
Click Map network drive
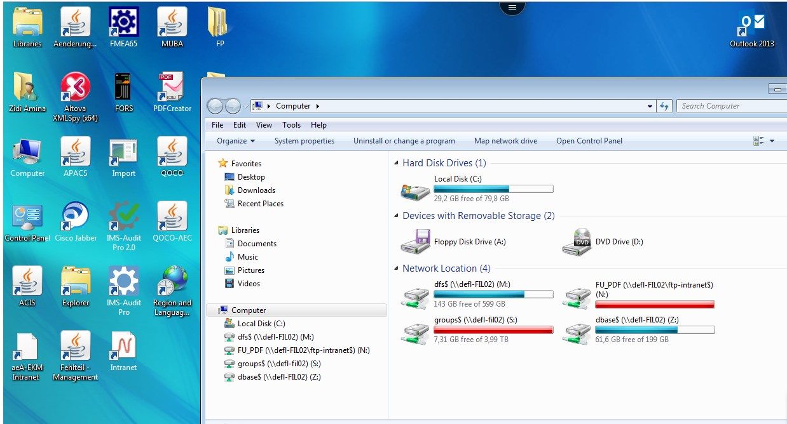[506, 141]
